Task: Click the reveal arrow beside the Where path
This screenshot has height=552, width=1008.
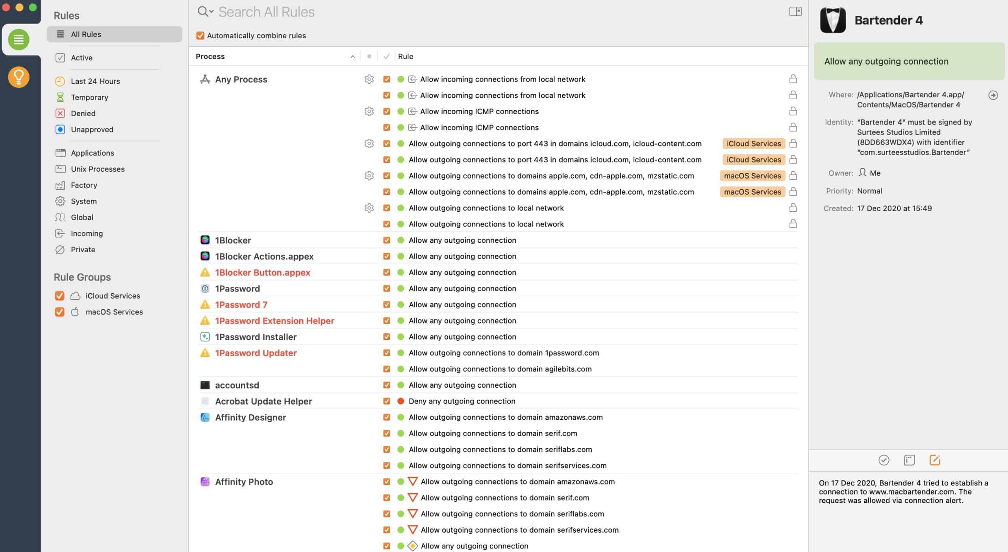Action: click(993, 95)
